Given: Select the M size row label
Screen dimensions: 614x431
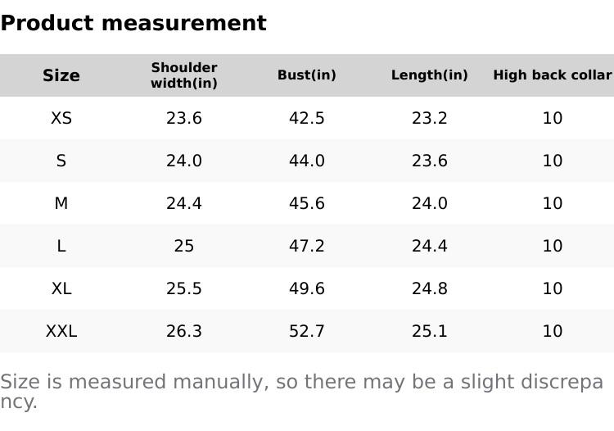Looking at the screenshot, I should pos(61,203).
